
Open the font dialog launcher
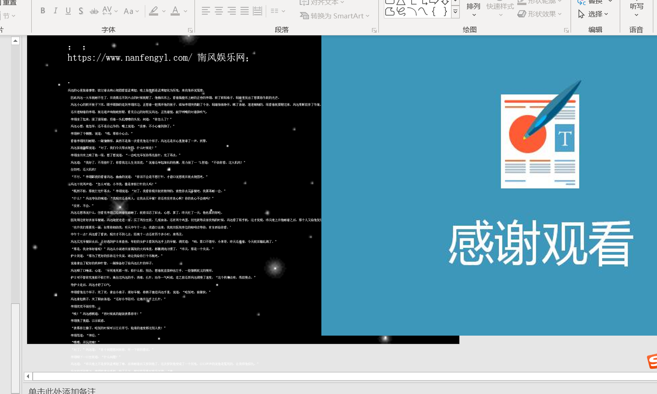coord(190,30)
